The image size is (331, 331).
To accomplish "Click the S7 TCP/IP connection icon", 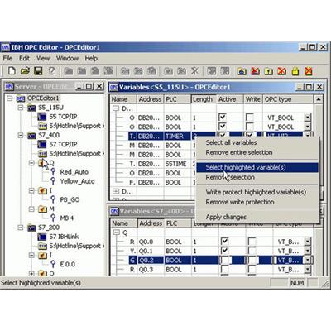I will tap(42, 144).
